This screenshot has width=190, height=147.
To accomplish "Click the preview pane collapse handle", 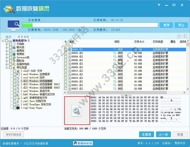I will click(126, 95).
